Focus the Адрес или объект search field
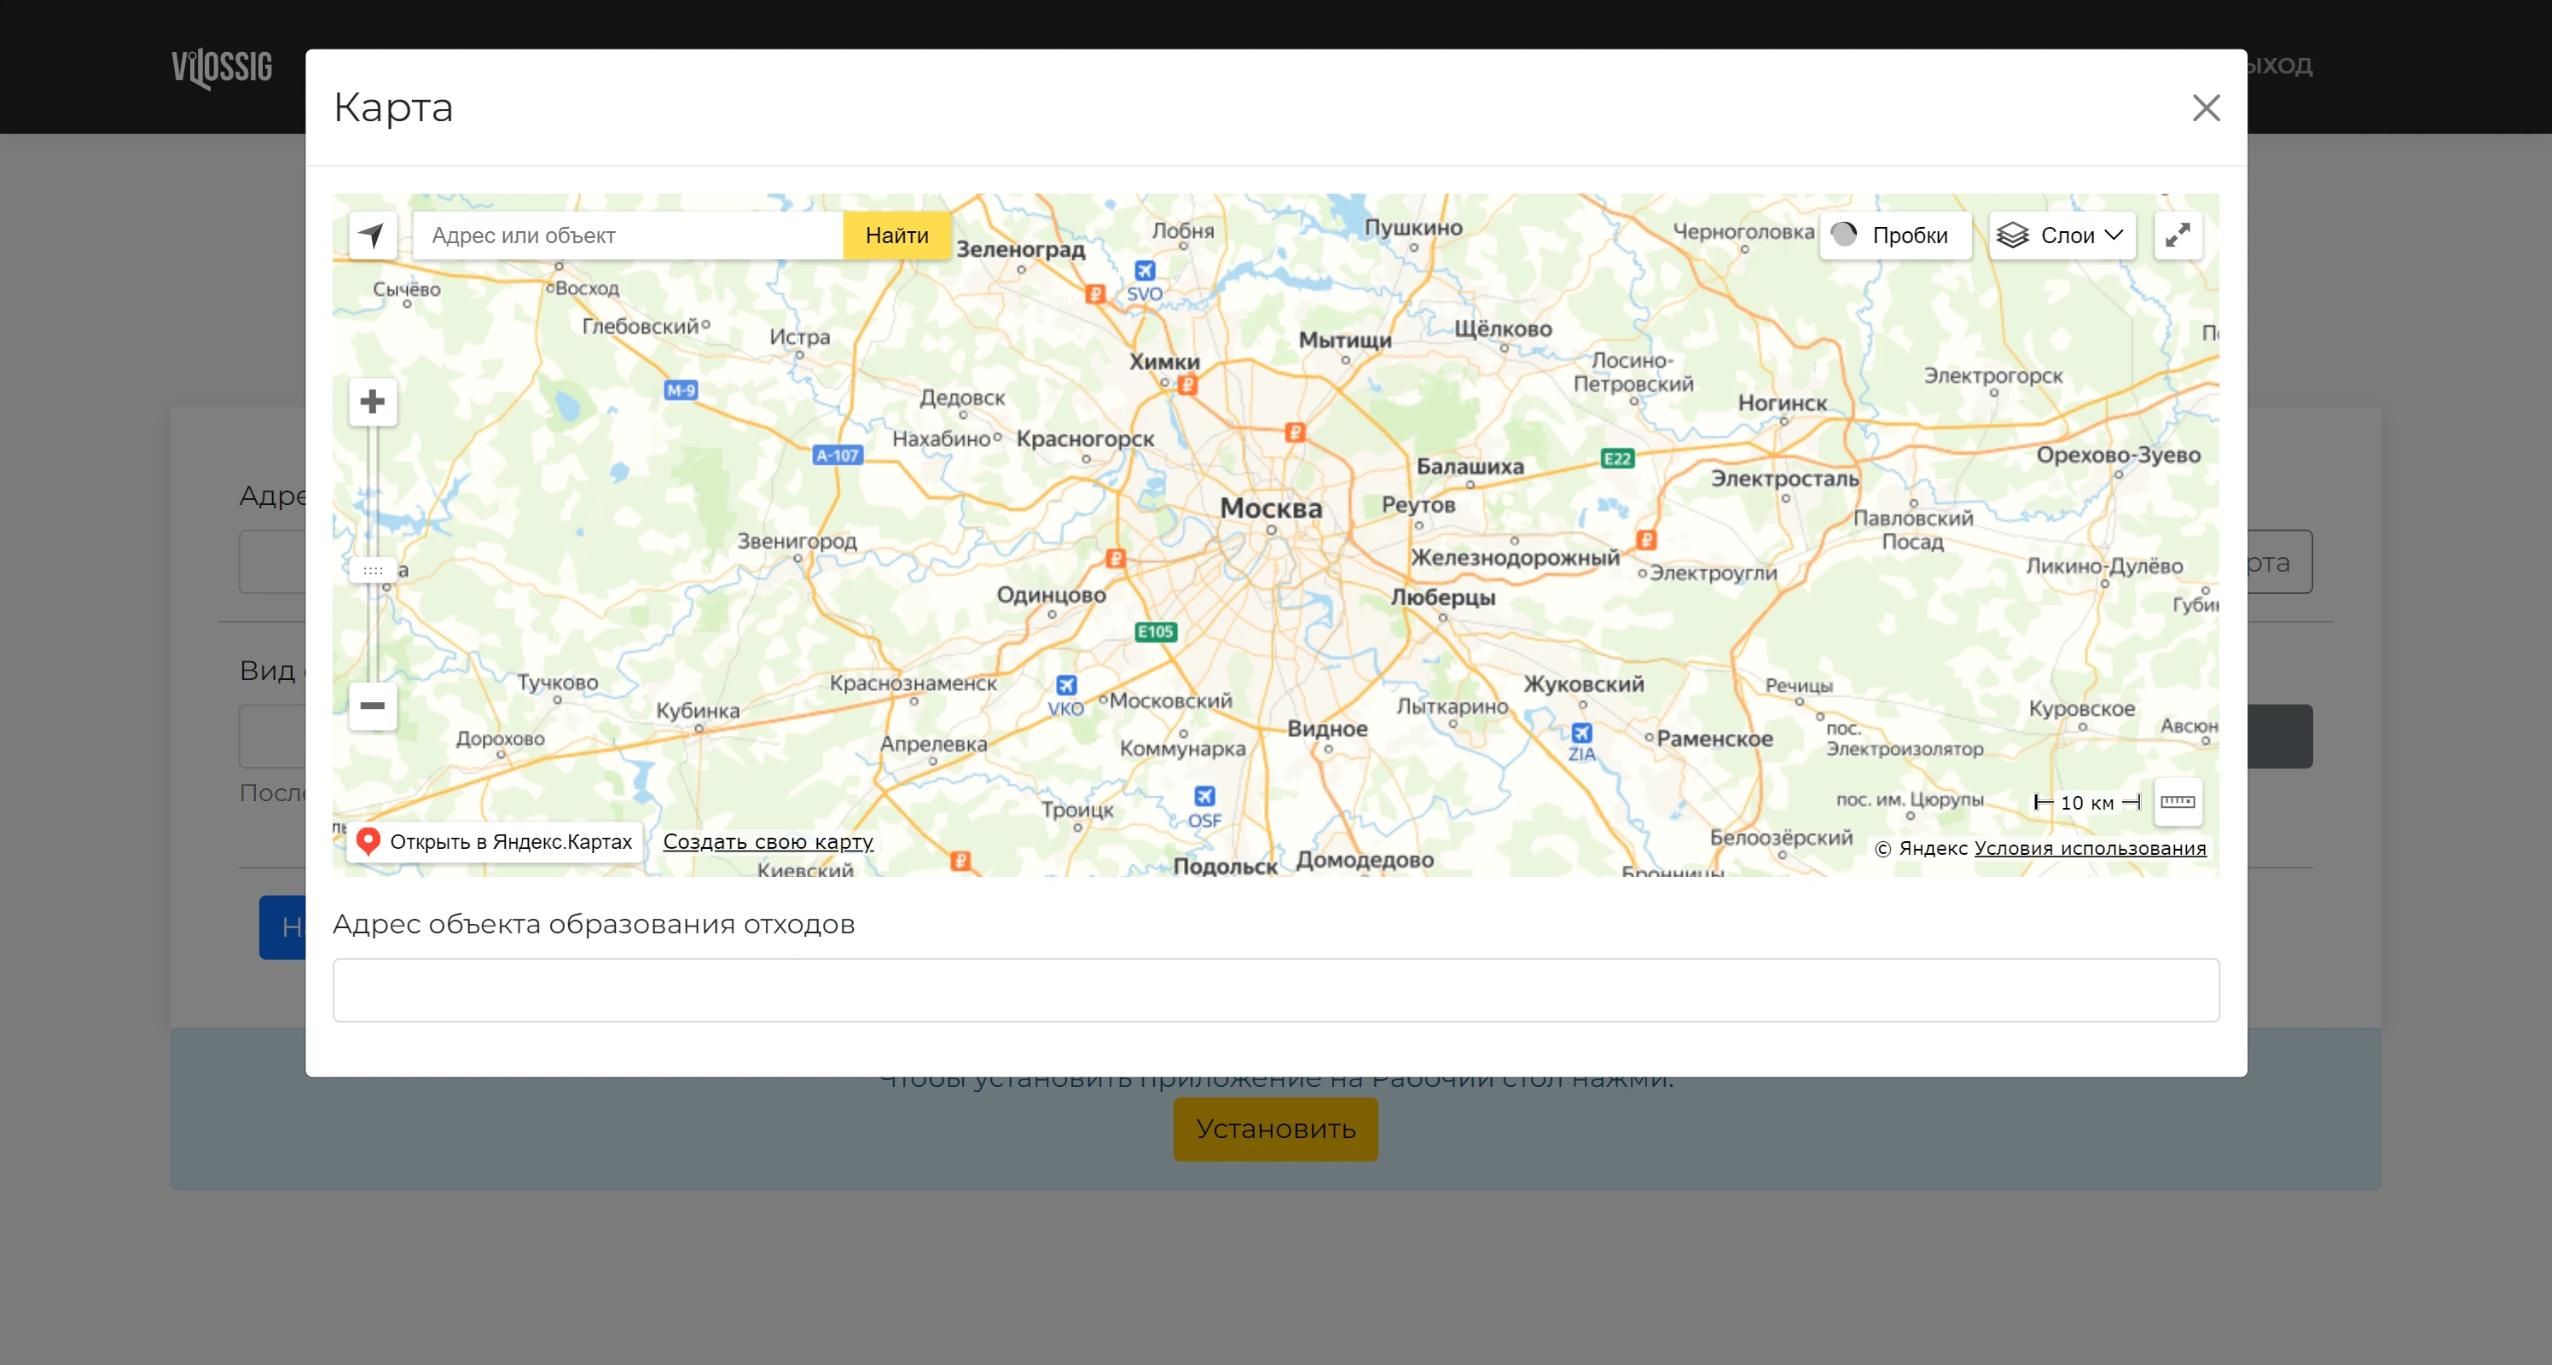The height and width of the screenshot is (1365, 2552). click(628, 235)
